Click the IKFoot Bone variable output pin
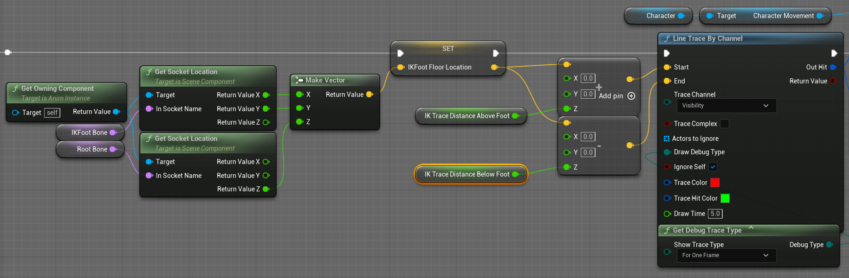The width and height of the screenshot is (849, 278). tap(113, 133)
